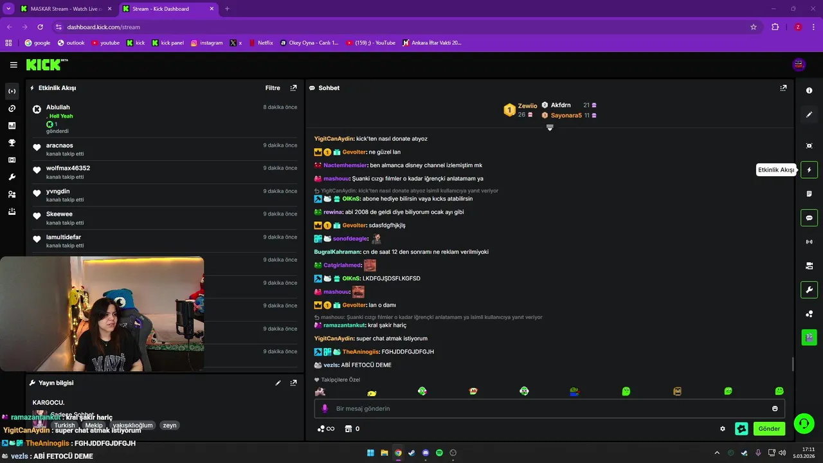Open the download icon in left sidebar
Viewport: 823px width, 463px height.
[12, 211]
